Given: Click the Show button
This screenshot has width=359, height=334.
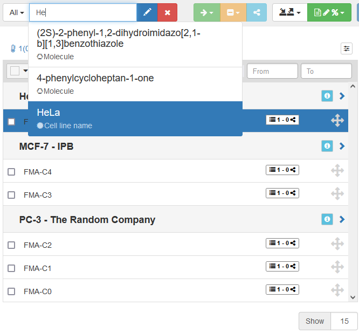Looking at the screenshot, I should click(314, 321).
